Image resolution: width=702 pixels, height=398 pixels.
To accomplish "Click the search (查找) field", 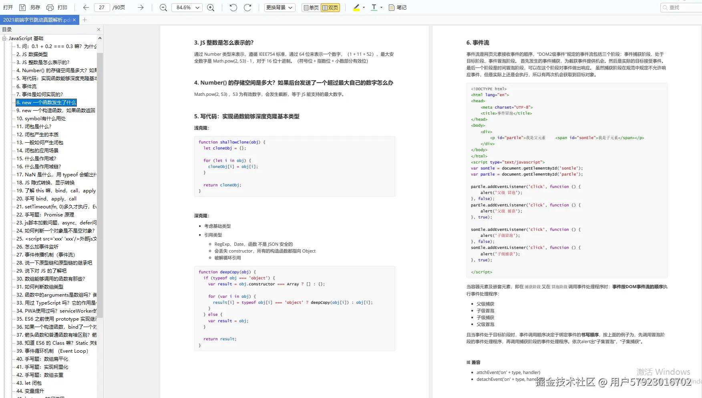I will [x=681, y=7].
